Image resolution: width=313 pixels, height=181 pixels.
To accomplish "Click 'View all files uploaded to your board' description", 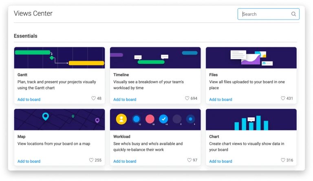I will (247, 85).
